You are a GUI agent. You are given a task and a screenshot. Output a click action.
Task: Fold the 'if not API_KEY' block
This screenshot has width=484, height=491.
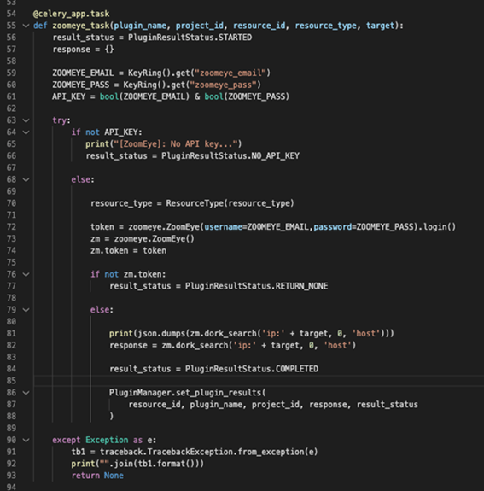[x=26, y=132]
